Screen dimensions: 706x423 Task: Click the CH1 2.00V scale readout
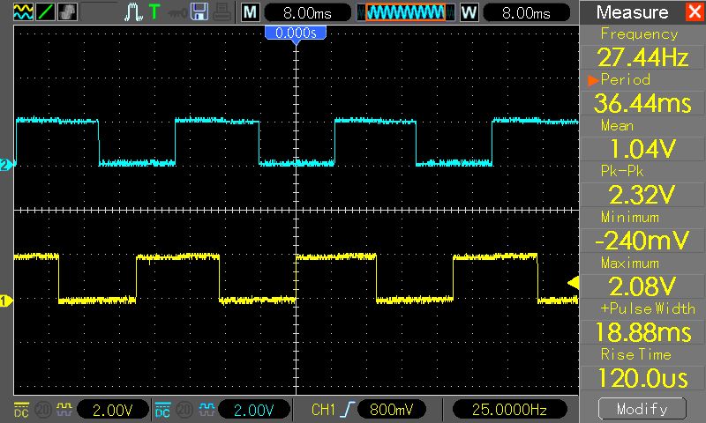click(x=113, y=410)
